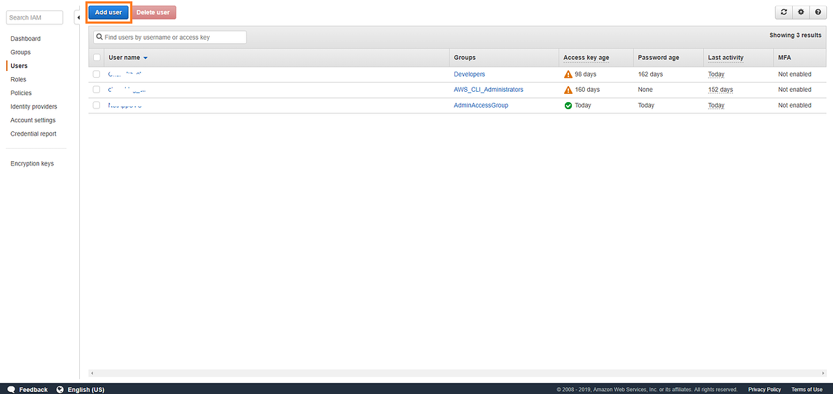Click the warning icon beside 160 days
This screenshot has height=394, width=833.
[568, 90]
